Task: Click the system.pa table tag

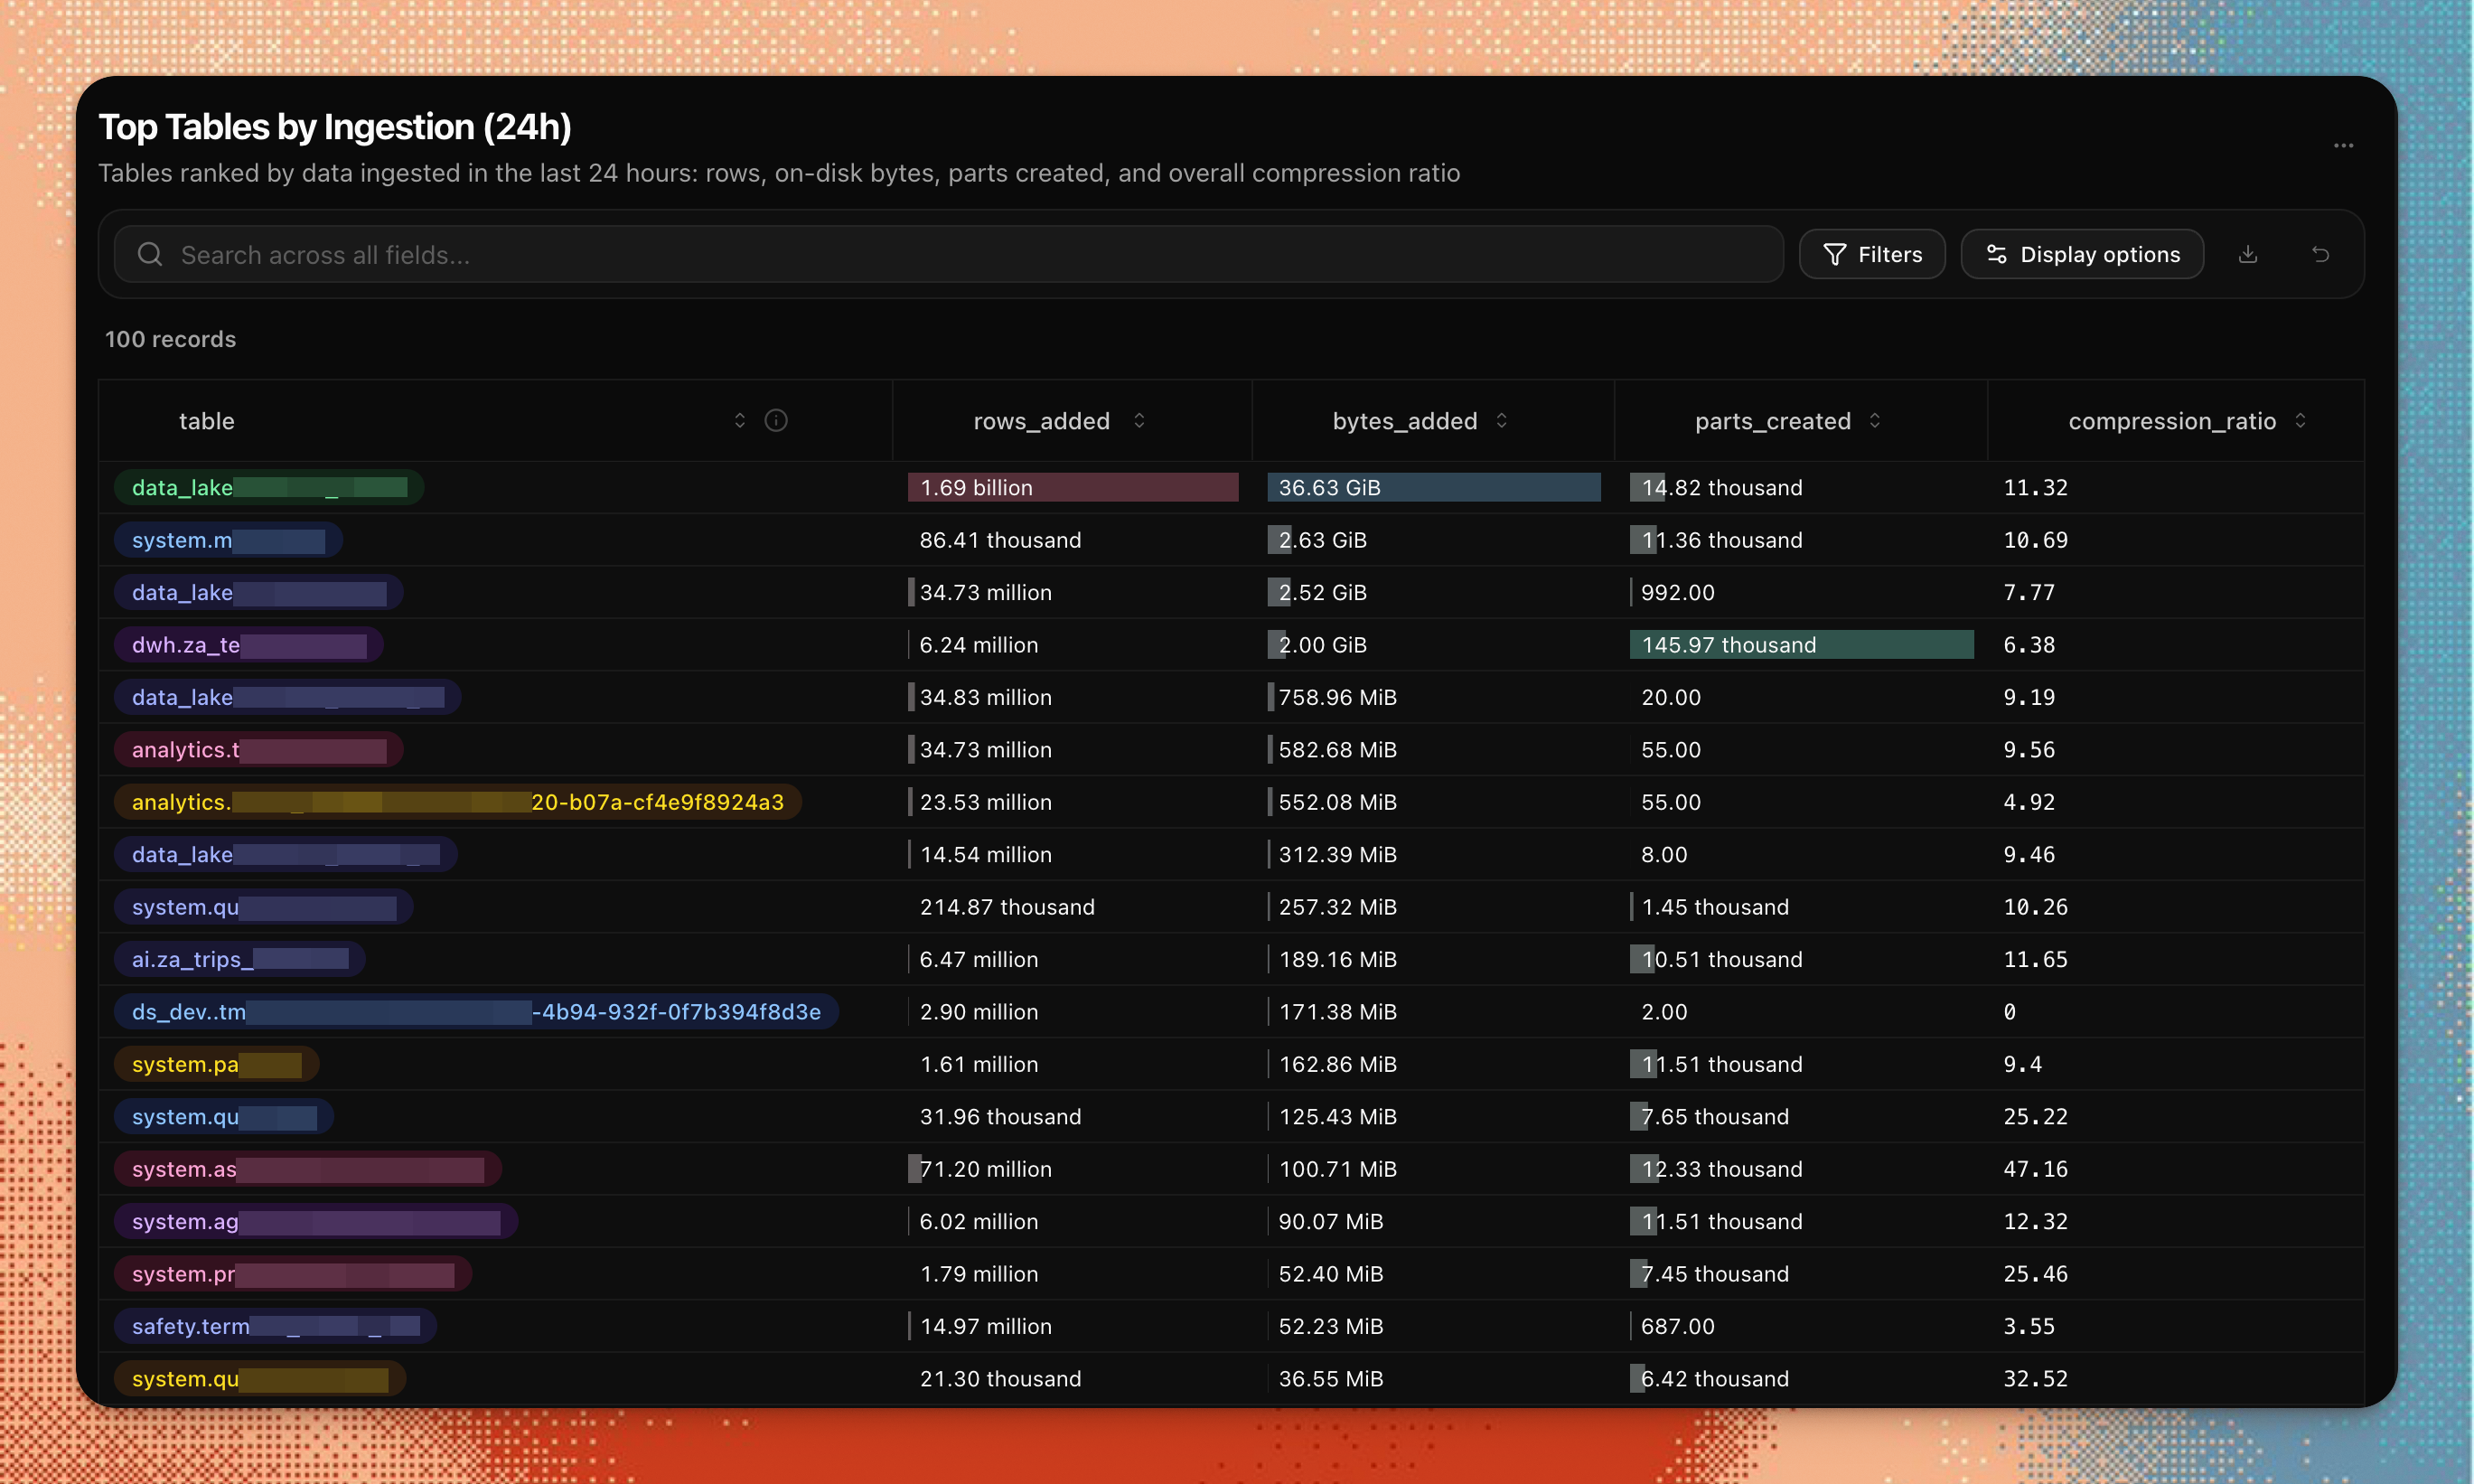Action: (x=217, y=1064)
